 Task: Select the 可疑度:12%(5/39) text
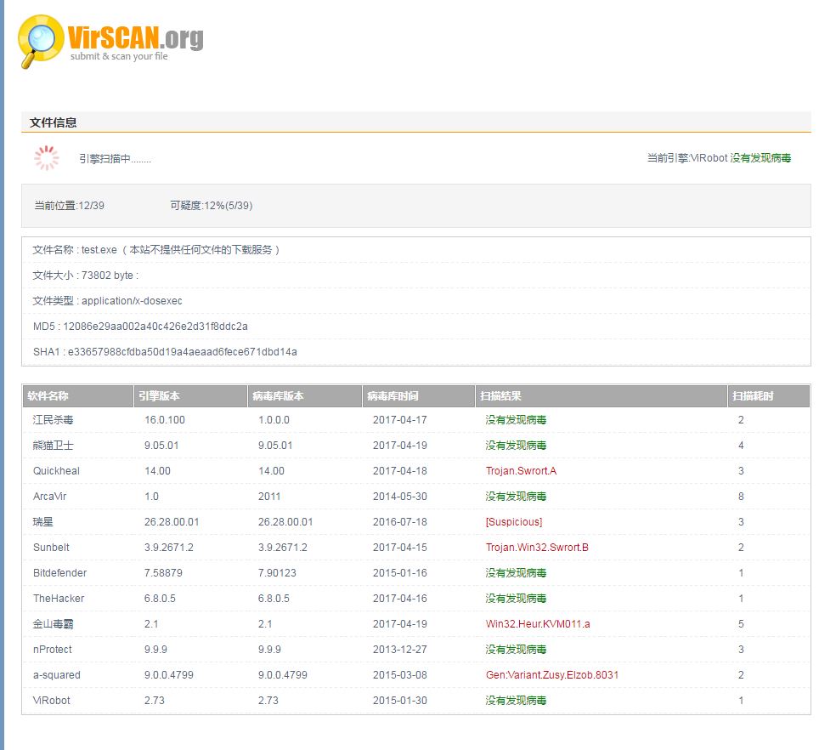coord(212,206)
